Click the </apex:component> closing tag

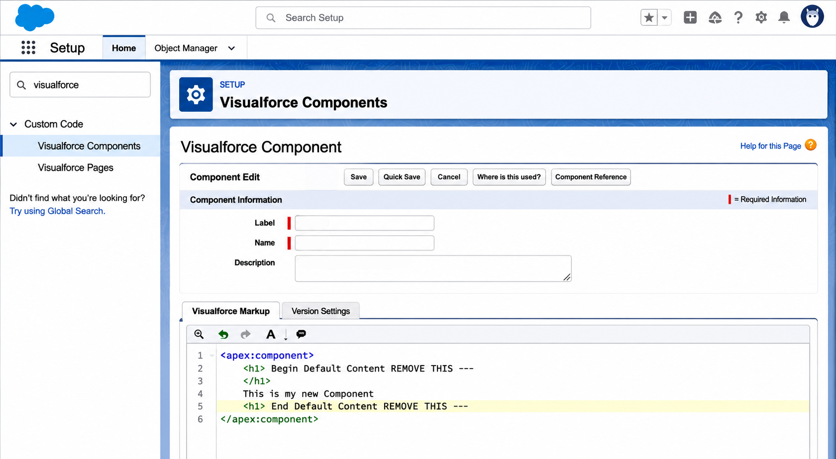[269, 419]
